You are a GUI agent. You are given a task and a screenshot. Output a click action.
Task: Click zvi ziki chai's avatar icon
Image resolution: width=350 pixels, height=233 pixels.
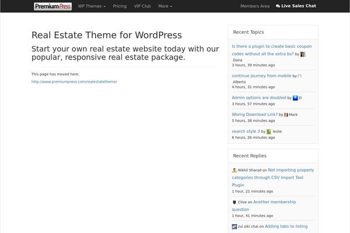point(234,227)
